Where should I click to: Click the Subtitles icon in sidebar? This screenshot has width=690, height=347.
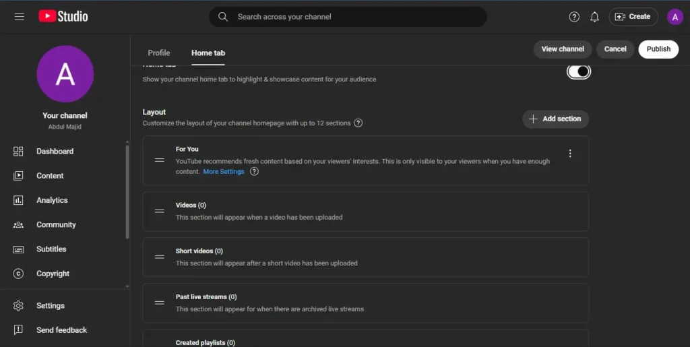tap(18, 249)
